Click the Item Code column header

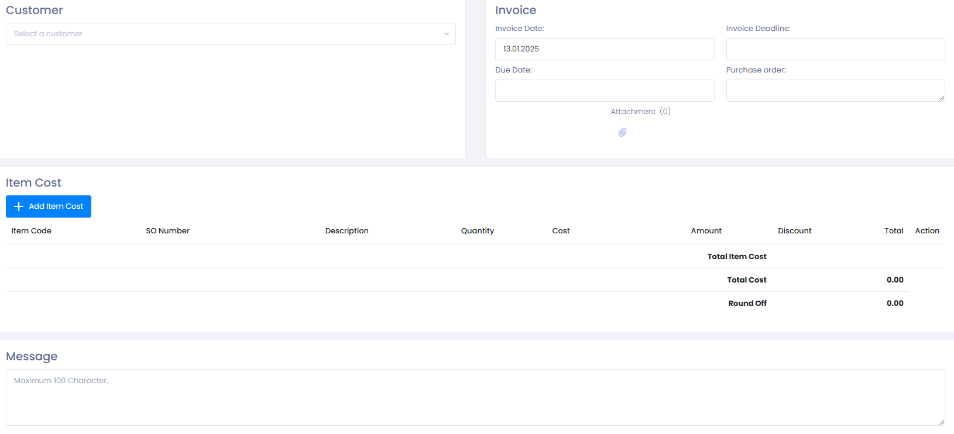pyautogui.click(x=32, y=231)
